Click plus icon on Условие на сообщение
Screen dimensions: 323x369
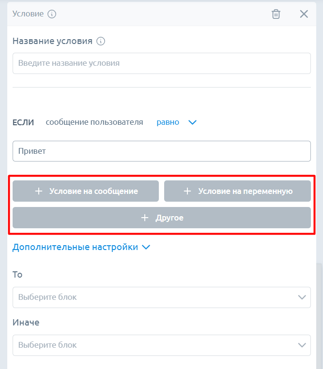coord(39,191)
